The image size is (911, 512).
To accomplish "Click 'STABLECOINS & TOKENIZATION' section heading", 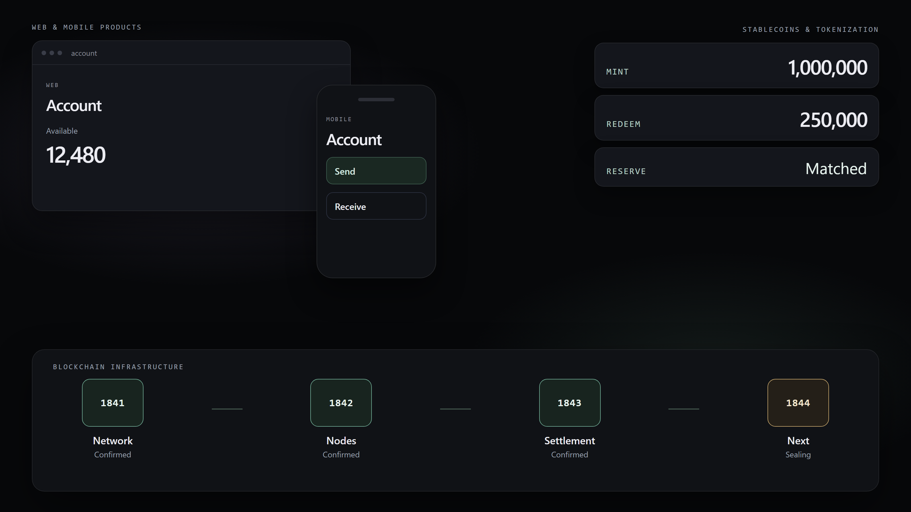I will 810,29.
